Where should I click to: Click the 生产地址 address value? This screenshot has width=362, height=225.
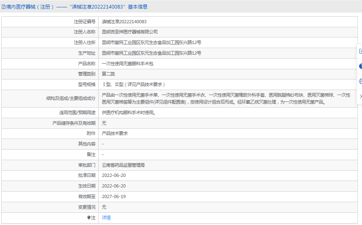click(x=151, y=53)
